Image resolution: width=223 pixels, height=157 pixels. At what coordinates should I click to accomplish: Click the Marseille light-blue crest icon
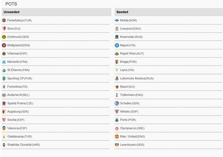pos(4,62)
